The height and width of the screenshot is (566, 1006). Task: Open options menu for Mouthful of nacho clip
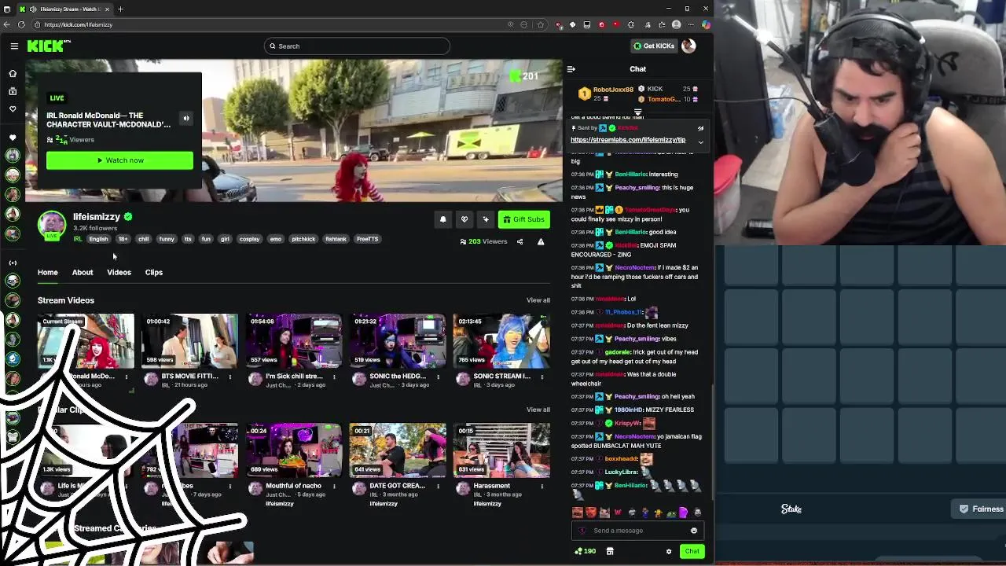(334, 486)
